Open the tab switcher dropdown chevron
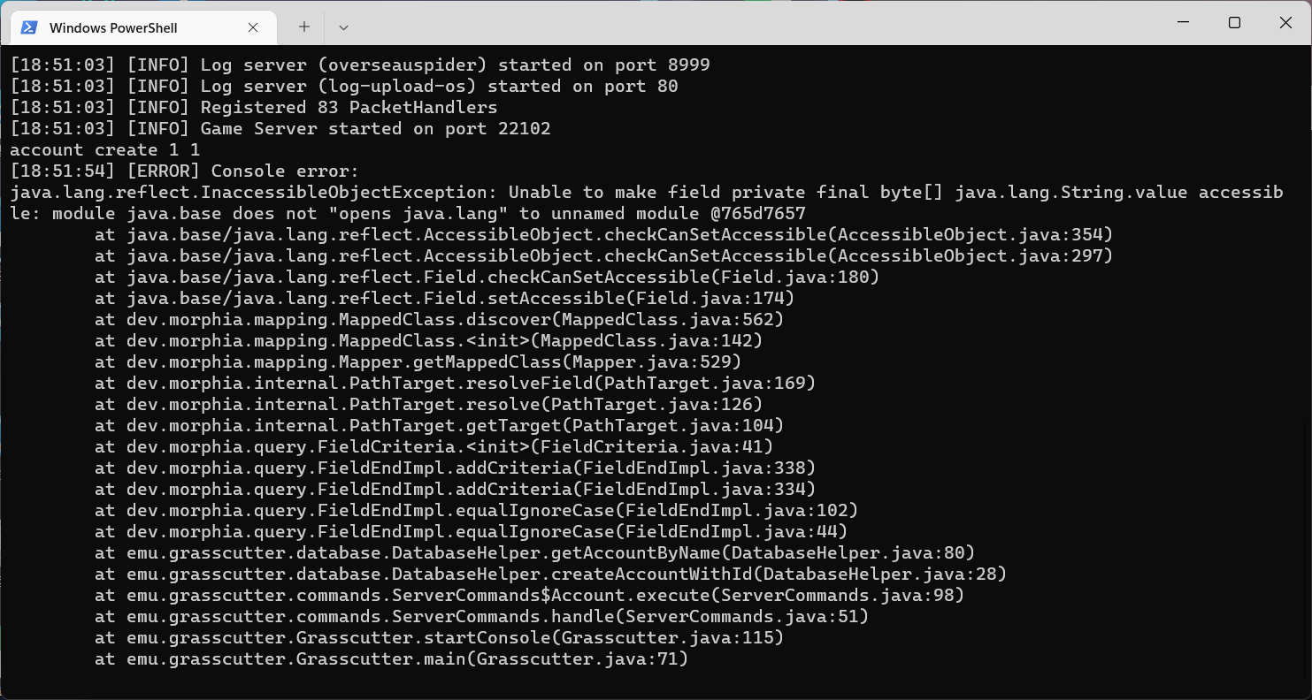 coord(343,27)
